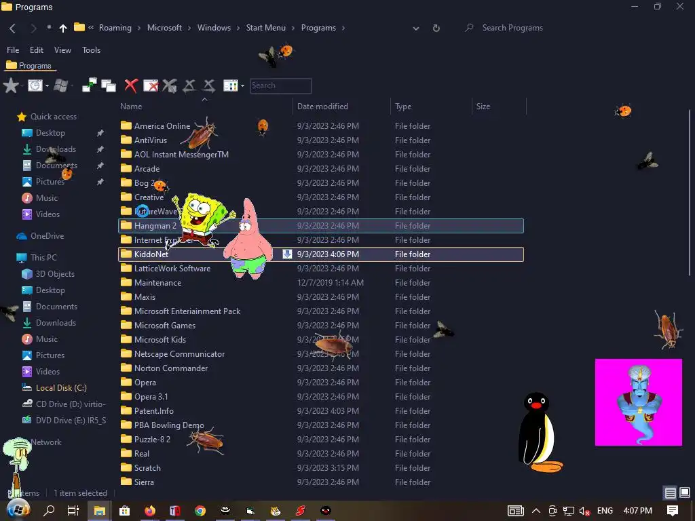Image resolution: width=695 pixels, height=521 pixels.
Task: Open dropdown arrow beside clock toolbar icon
Action: 47,85
